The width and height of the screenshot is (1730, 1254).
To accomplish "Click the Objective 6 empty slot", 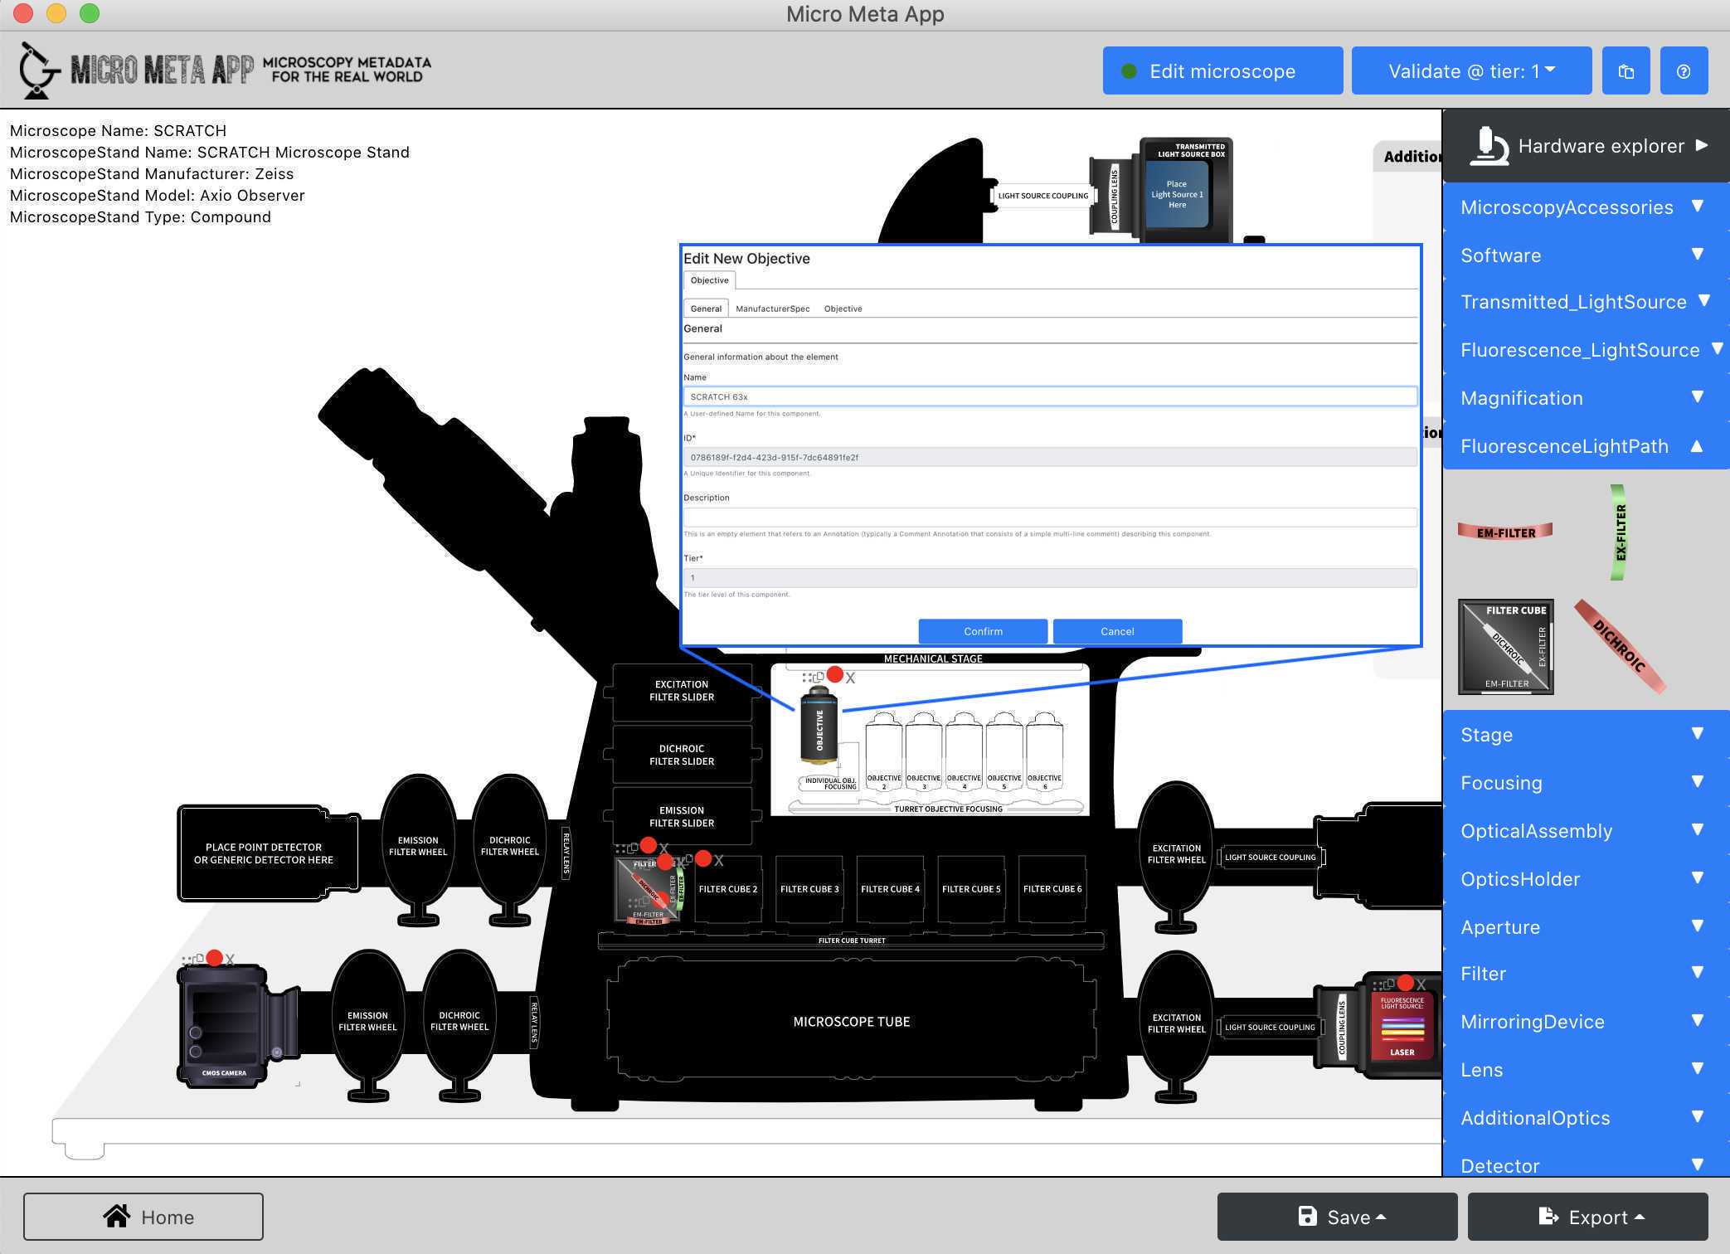I will pos(1045,751).
